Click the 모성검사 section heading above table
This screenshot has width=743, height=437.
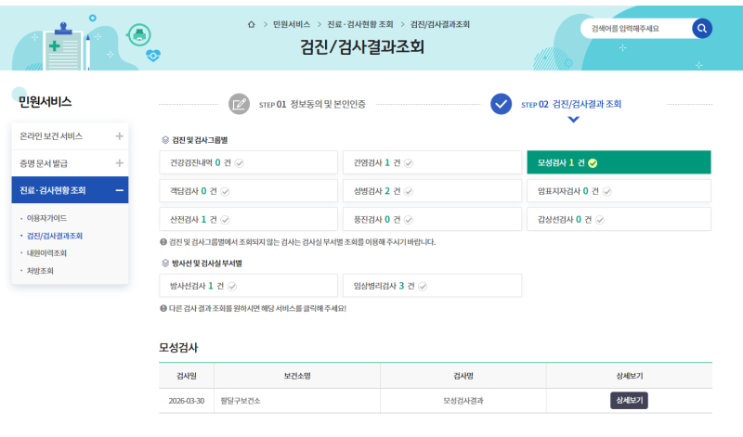click(178, 348)
